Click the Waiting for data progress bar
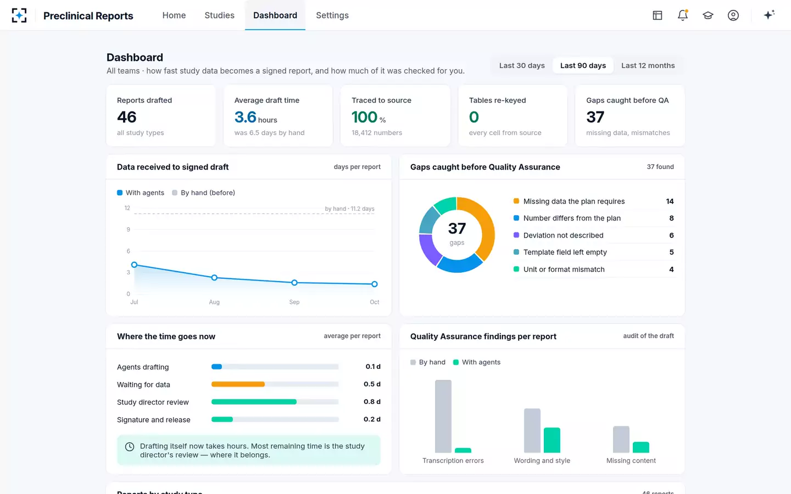Image resolution: width=791 pixels, height=494 pixels. point(275,384)
